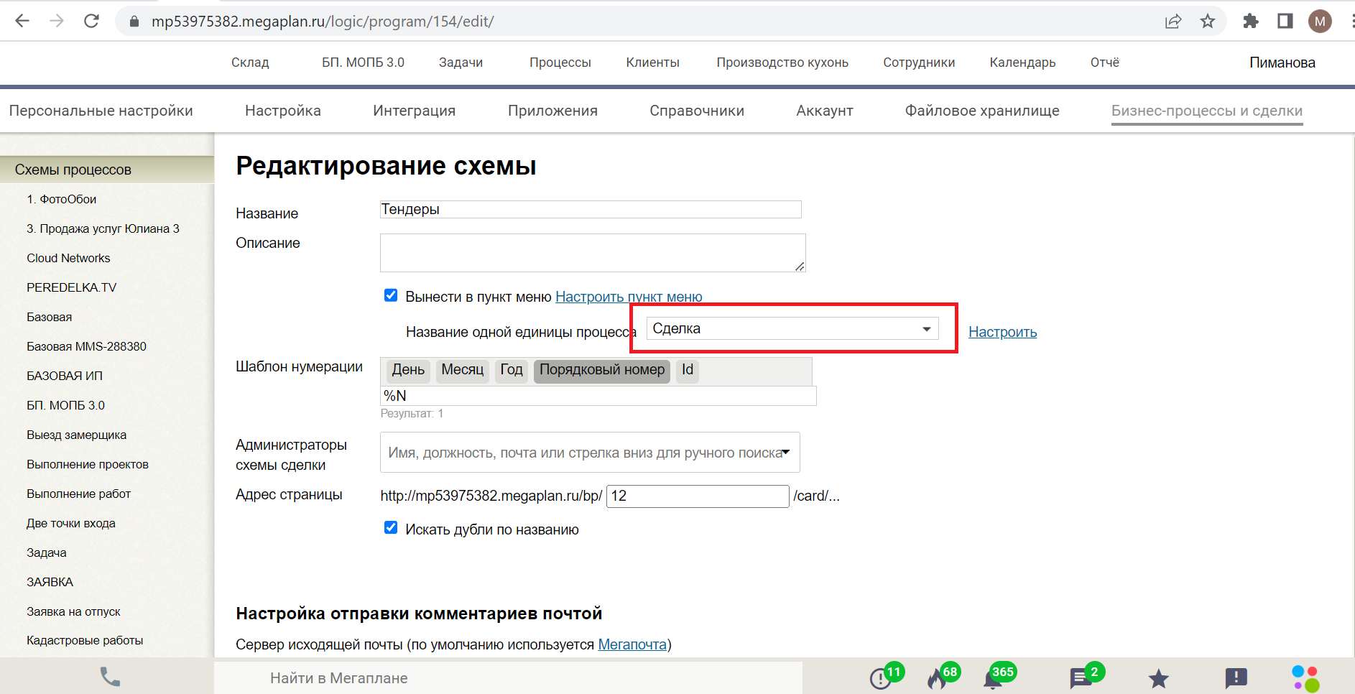This screenshot has width=1355, height=694.
Task: Bookmark this page with the star icon
Action: 1208,21
